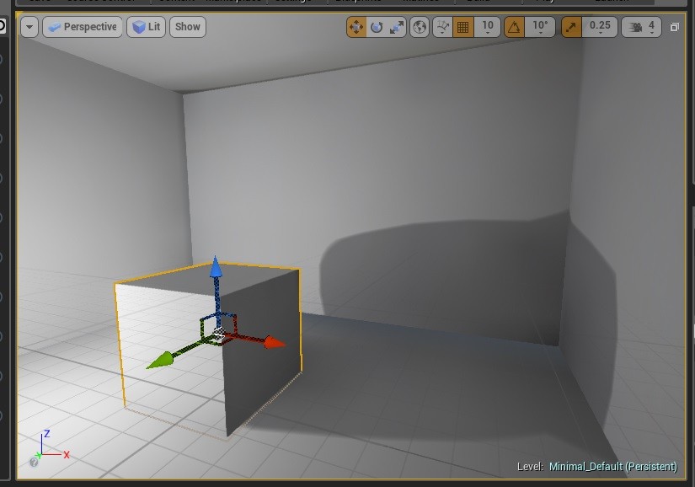The image size is (695, 487).
Task: Open the surface snapping options icon
Action: pyautogui.click(x=442, y=28)
